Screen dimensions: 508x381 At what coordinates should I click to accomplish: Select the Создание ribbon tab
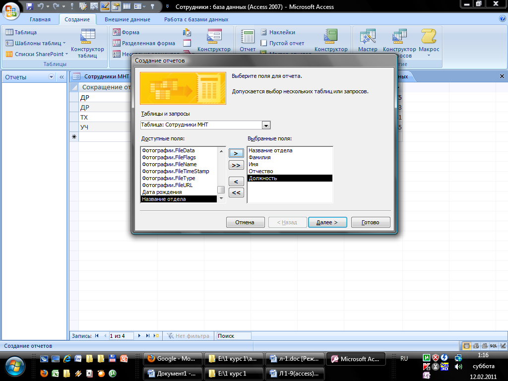tap(77, 19)
